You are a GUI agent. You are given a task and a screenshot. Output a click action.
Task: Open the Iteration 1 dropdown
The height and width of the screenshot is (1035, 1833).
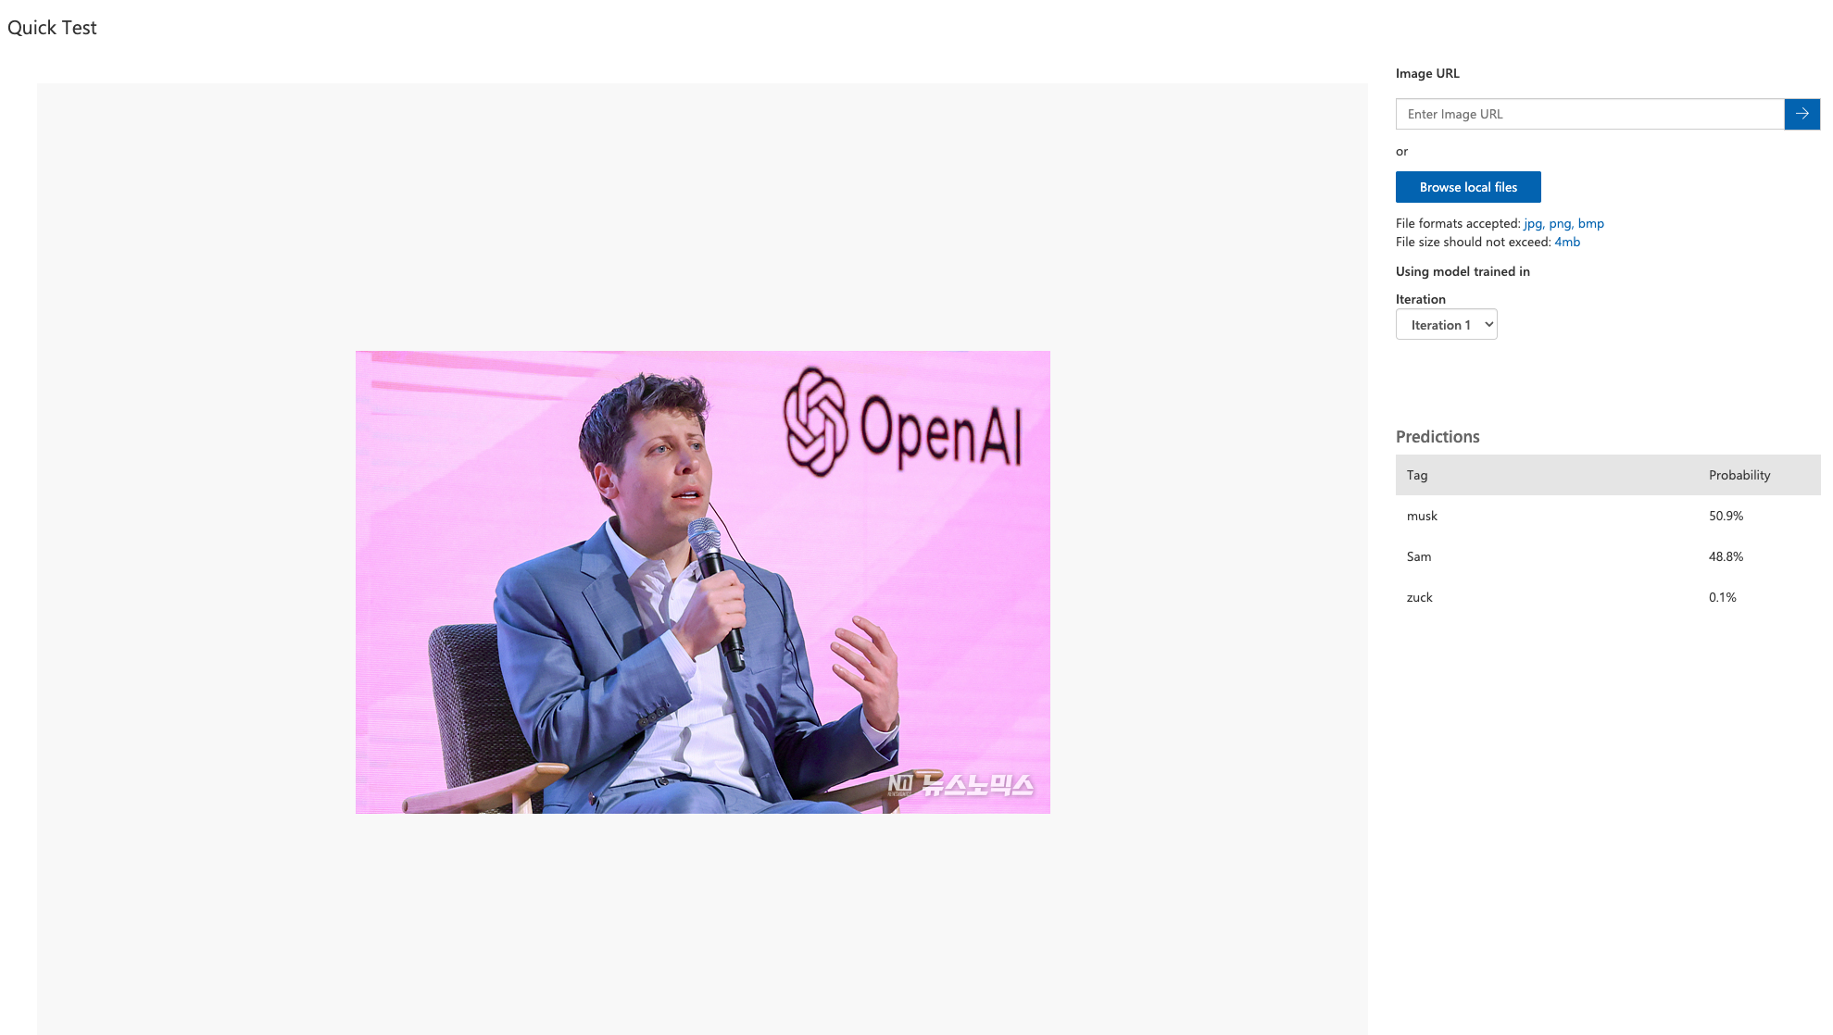1446,325
